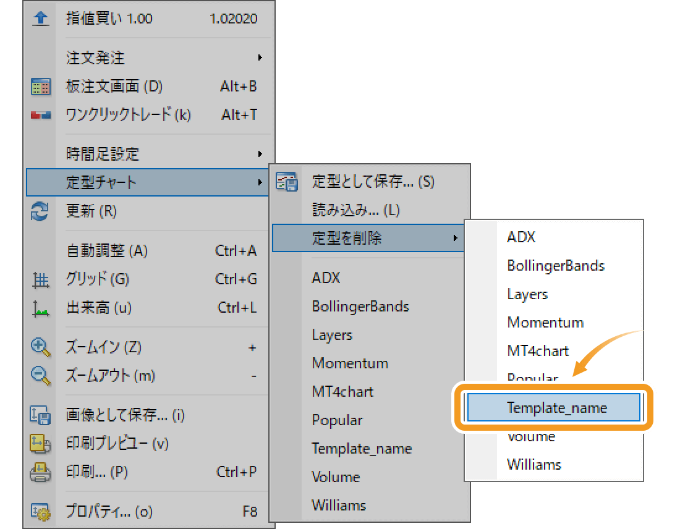The width and height of the screenshot is (680, 529).
Task: Choose 印刷... (P) entry
Action: coord(148,472)
